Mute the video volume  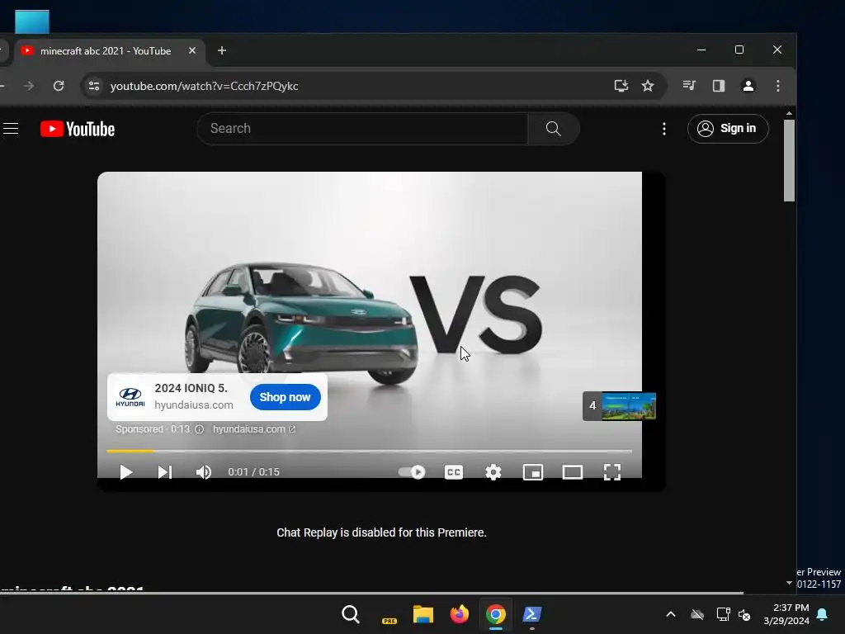204,472
